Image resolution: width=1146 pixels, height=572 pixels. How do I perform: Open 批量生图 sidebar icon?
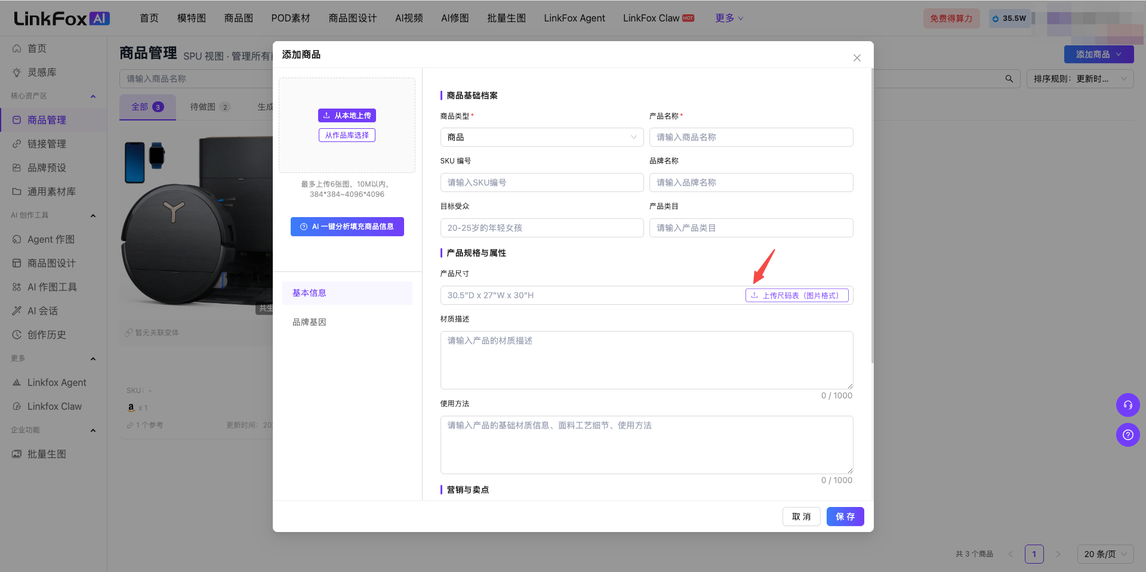(17, 454)
